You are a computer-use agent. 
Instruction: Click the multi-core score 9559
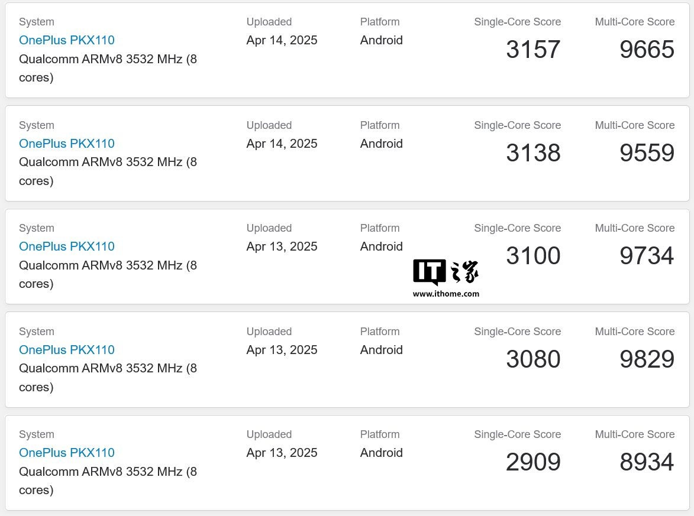point(647,153)
